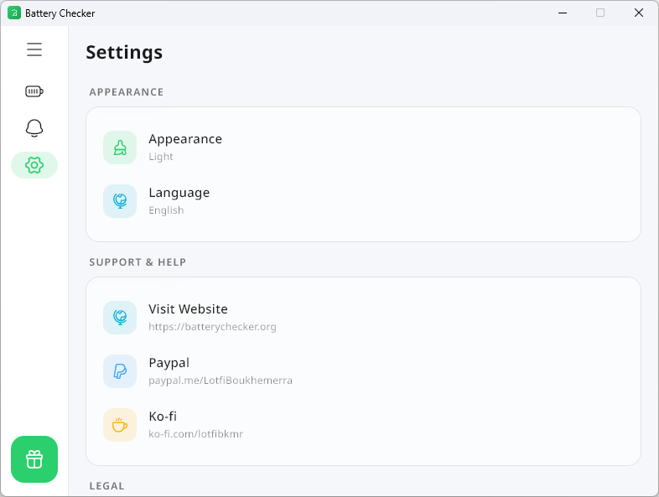Open https://batterychecker.org link
659x497 pixels.
212,327
